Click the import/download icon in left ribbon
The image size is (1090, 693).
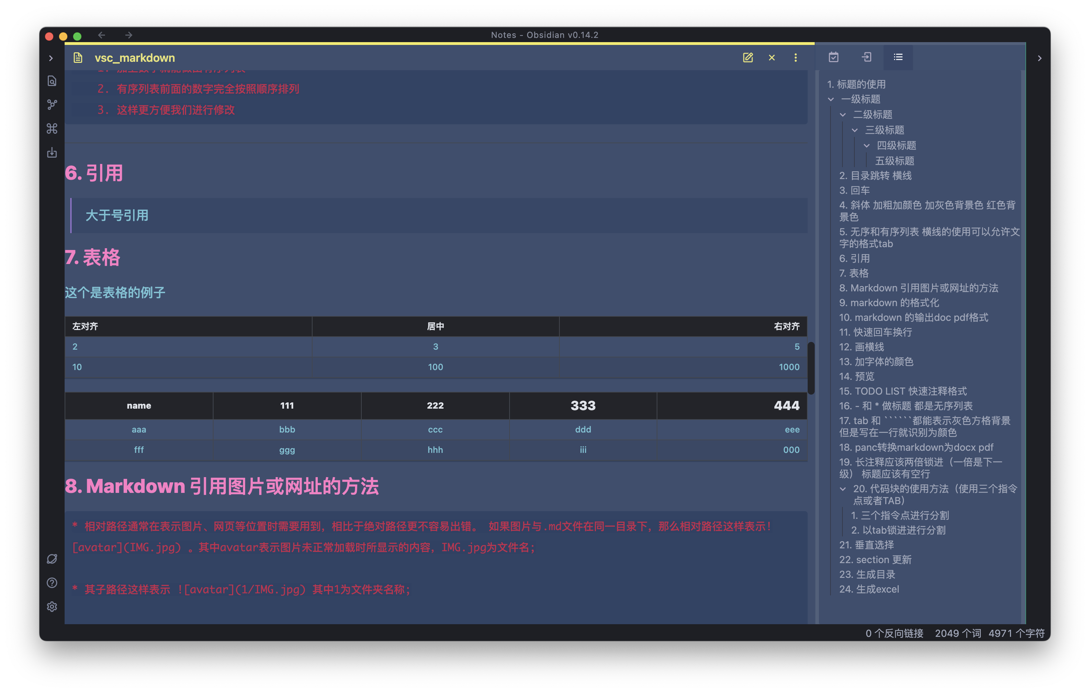(x=52, y=153)
